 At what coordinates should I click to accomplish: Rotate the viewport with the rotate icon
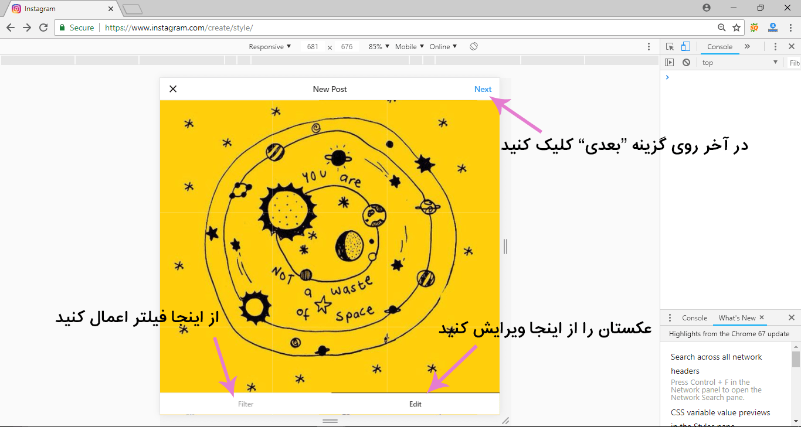click(474, 47)
